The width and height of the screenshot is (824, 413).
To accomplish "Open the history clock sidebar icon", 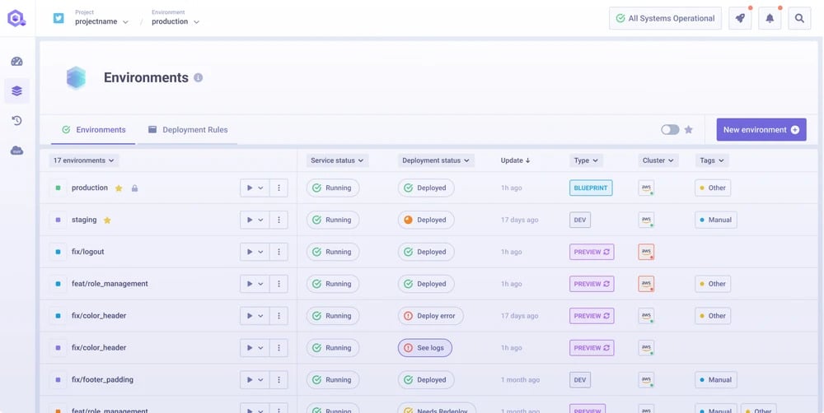I will click(x=16, y=121).
